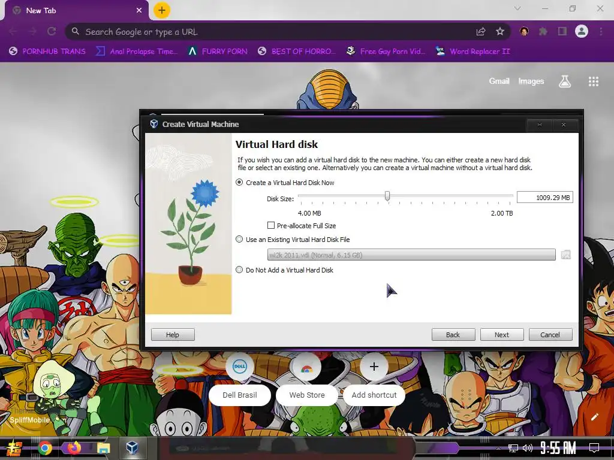Click the 9:55 AM taskbar clock
Image resolution: width=614 pixels, height=460 pixels.
[x=558, y=447]
